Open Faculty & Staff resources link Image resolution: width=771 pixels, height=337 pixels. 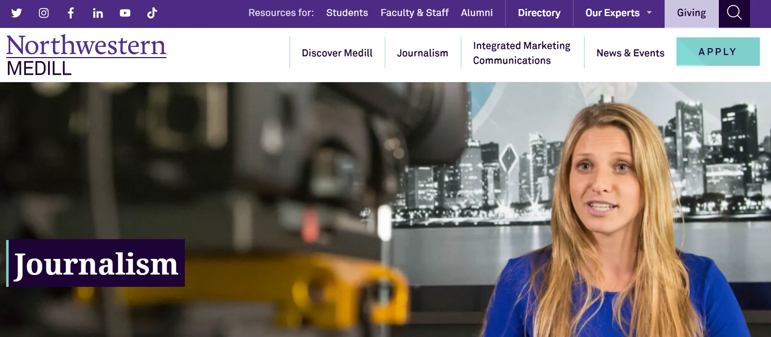(414, 13)
